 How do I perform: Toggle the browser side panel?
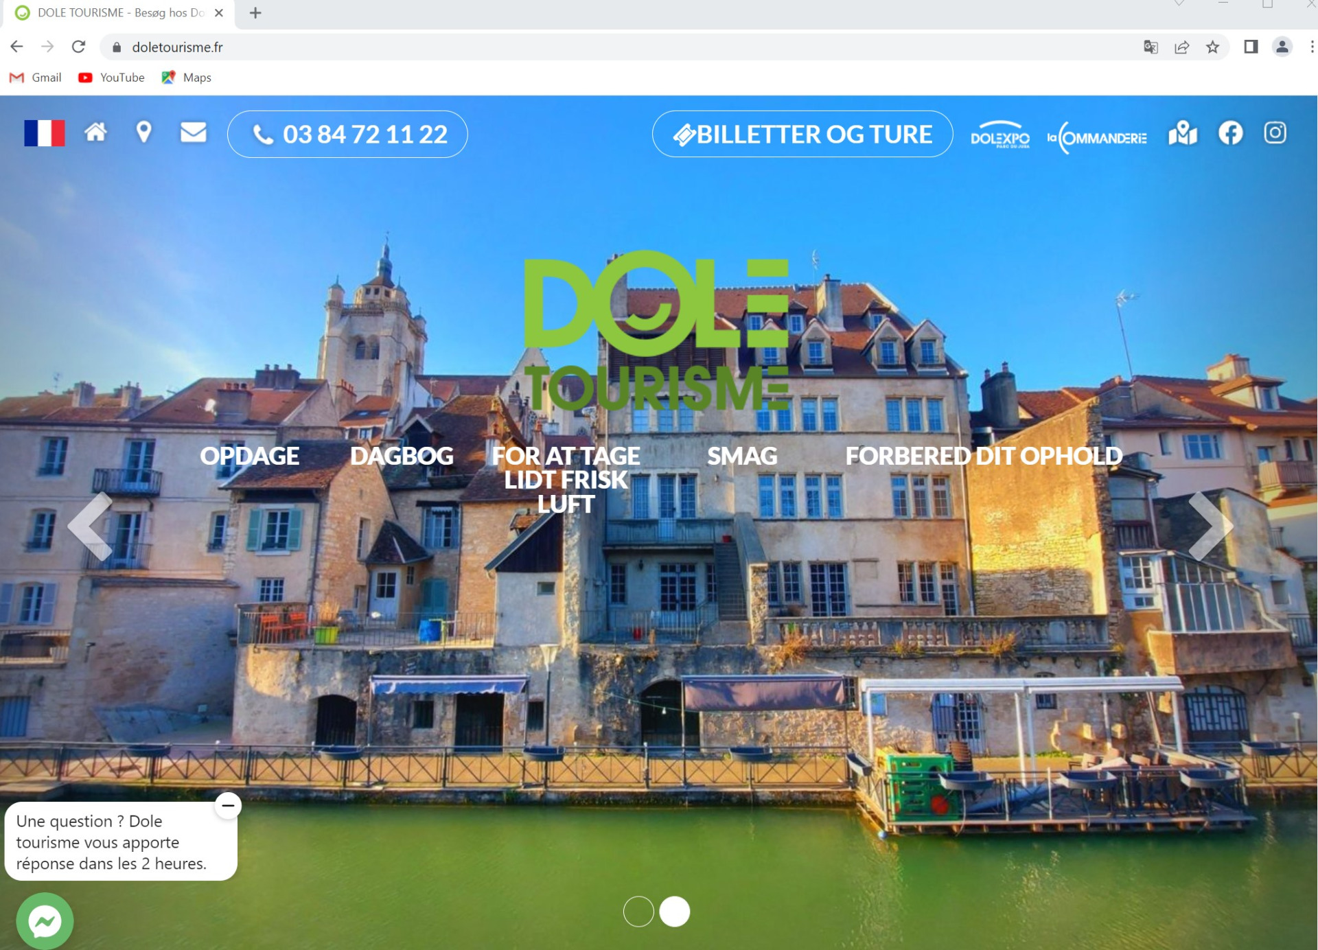[1251, 47]
